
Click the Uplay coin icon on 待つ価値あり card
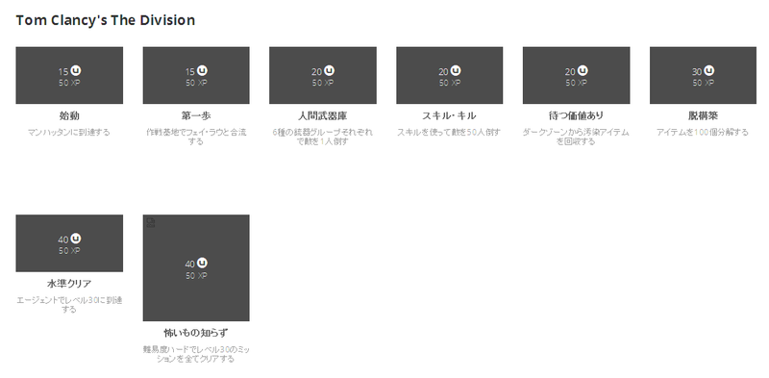point(583,70)
